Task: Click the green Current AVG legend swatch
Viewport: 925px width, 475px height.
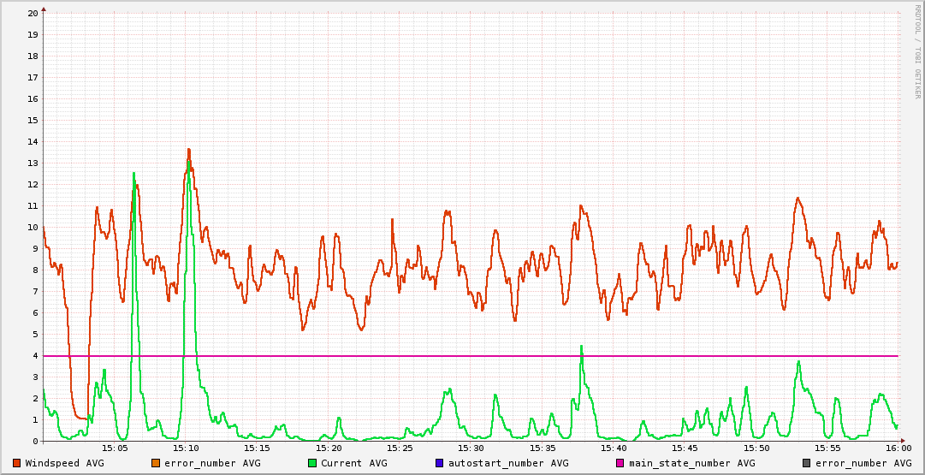Action: (x=312, y=463)
